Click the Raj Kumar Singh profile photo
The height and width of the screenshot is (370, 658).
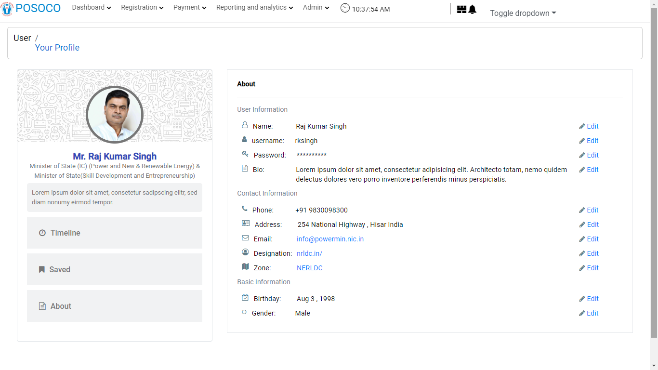coord(115,115)
